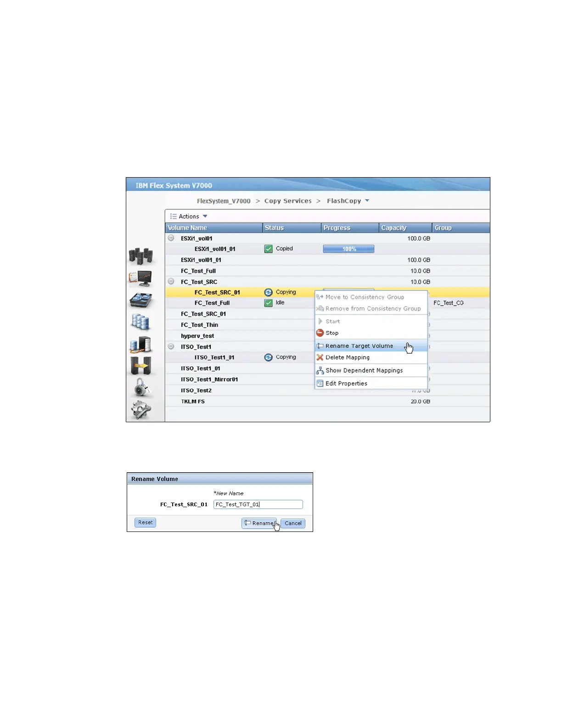Choose Remove from Consistency Group
The image size is (562, 727).
pos(371,309)
